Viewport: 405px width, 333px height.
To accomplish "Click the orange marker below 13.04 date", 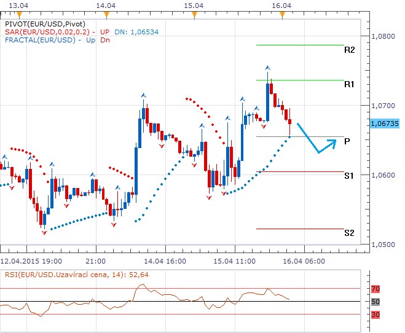I will pyautogui.click(x=19, y=14).
